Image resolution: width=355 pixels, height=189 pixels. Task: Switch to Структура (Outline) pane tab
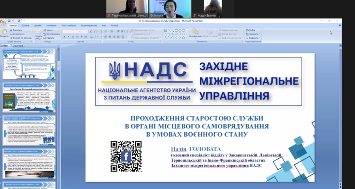tap(18, 46)
